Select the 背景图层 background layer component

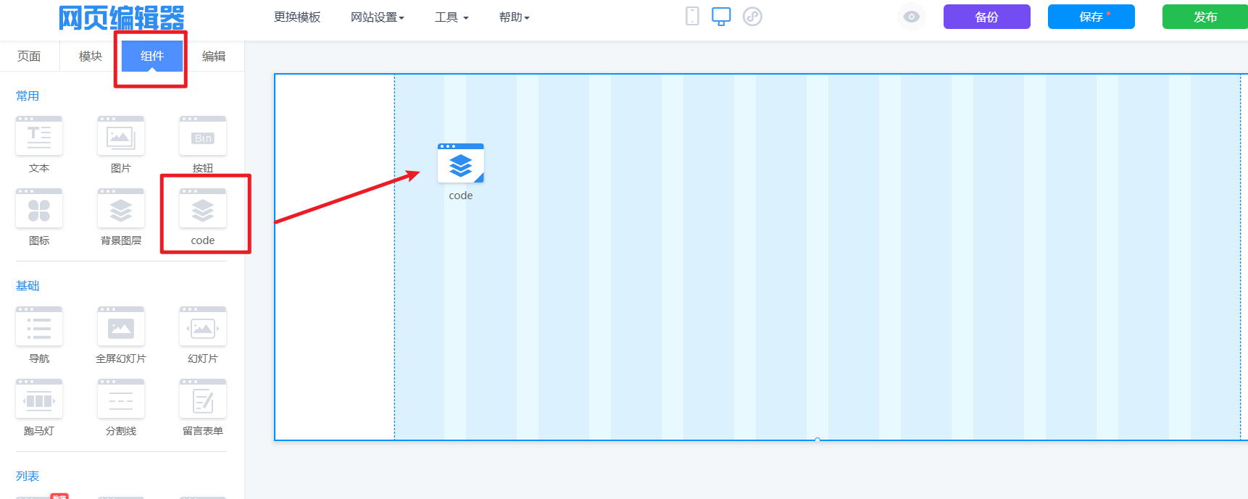tap(121, 209)
